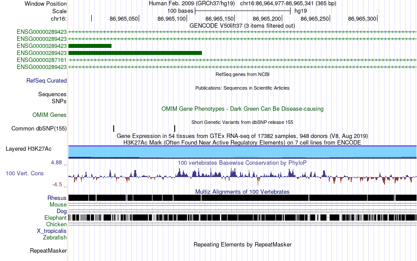The image size is (417, 261).
Task: Click the -4.5 lower scale value
Action: (x=57, y=184)
